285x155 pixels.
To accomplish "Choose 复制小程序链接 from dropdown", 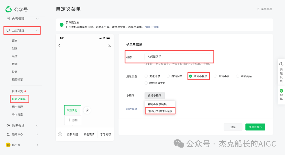I will tap(160, 104).
